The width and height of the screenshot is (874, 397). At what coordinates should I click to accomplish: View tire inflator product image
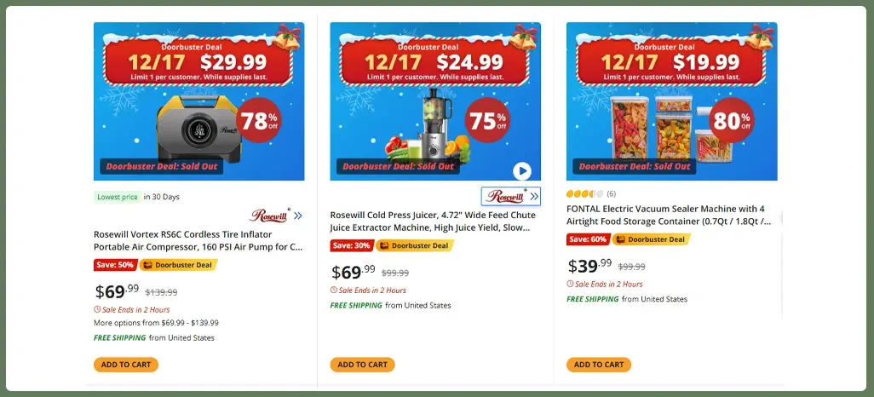198,128
